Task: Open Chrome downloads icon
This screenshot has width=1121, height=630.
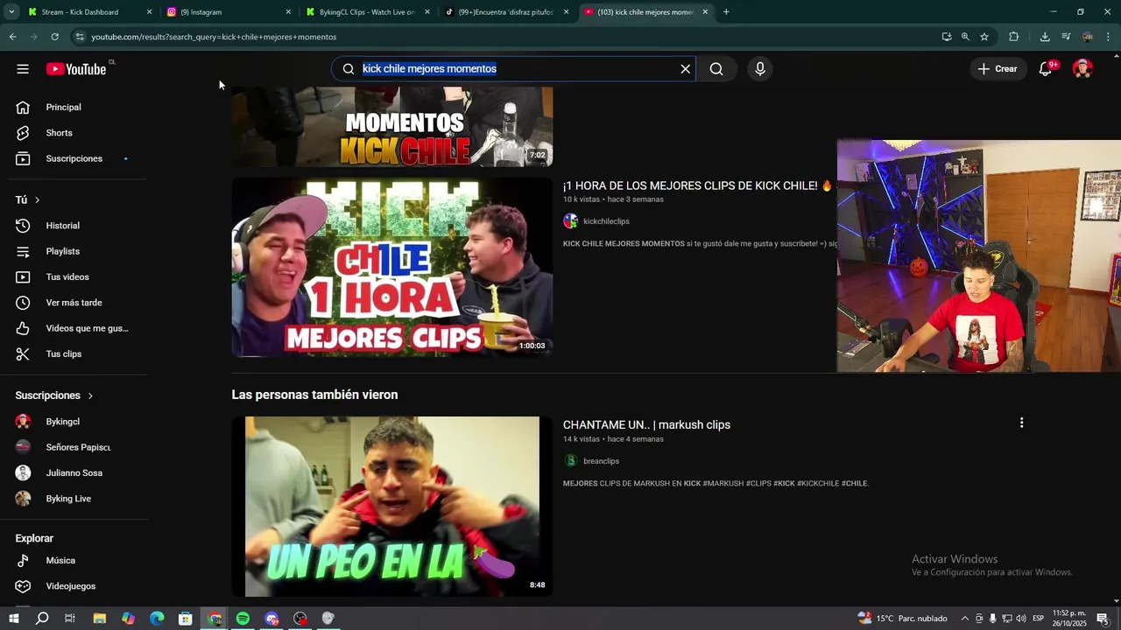Action: [x=1045, y=37]
